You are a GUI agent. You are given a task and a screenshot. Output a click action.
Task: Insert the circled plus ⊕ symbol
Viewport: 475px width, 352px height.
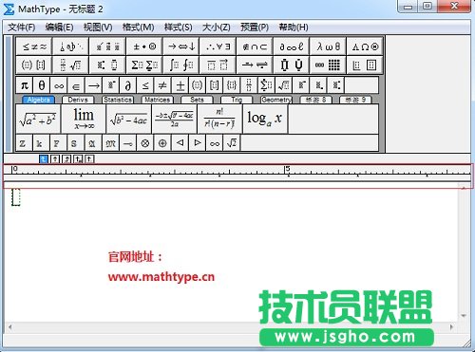click(x=162, y=143)
